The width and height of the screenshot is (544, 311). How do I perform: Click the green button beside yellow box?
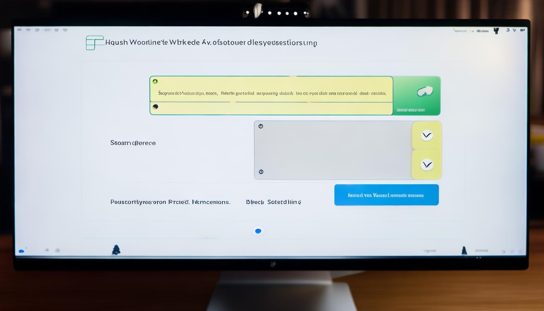coord(416,96)
